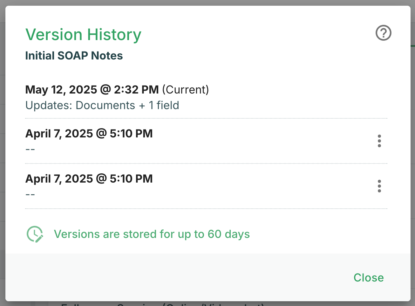
Task: Click "Versions are stored for up to 60 days"
Action: pyautogui.click(x=152, y=234)
